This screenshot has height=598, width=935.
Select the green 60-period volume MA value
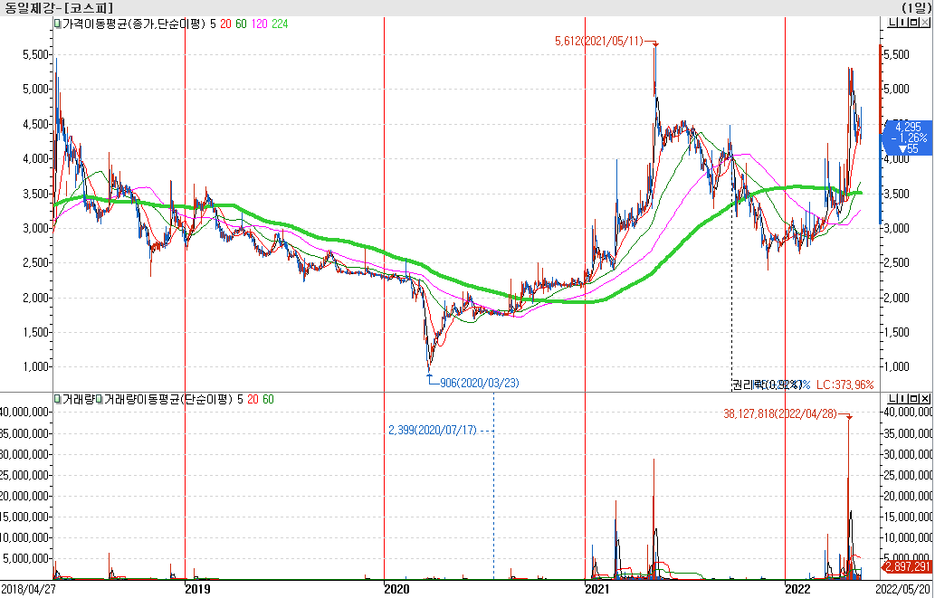coord(268,399)
